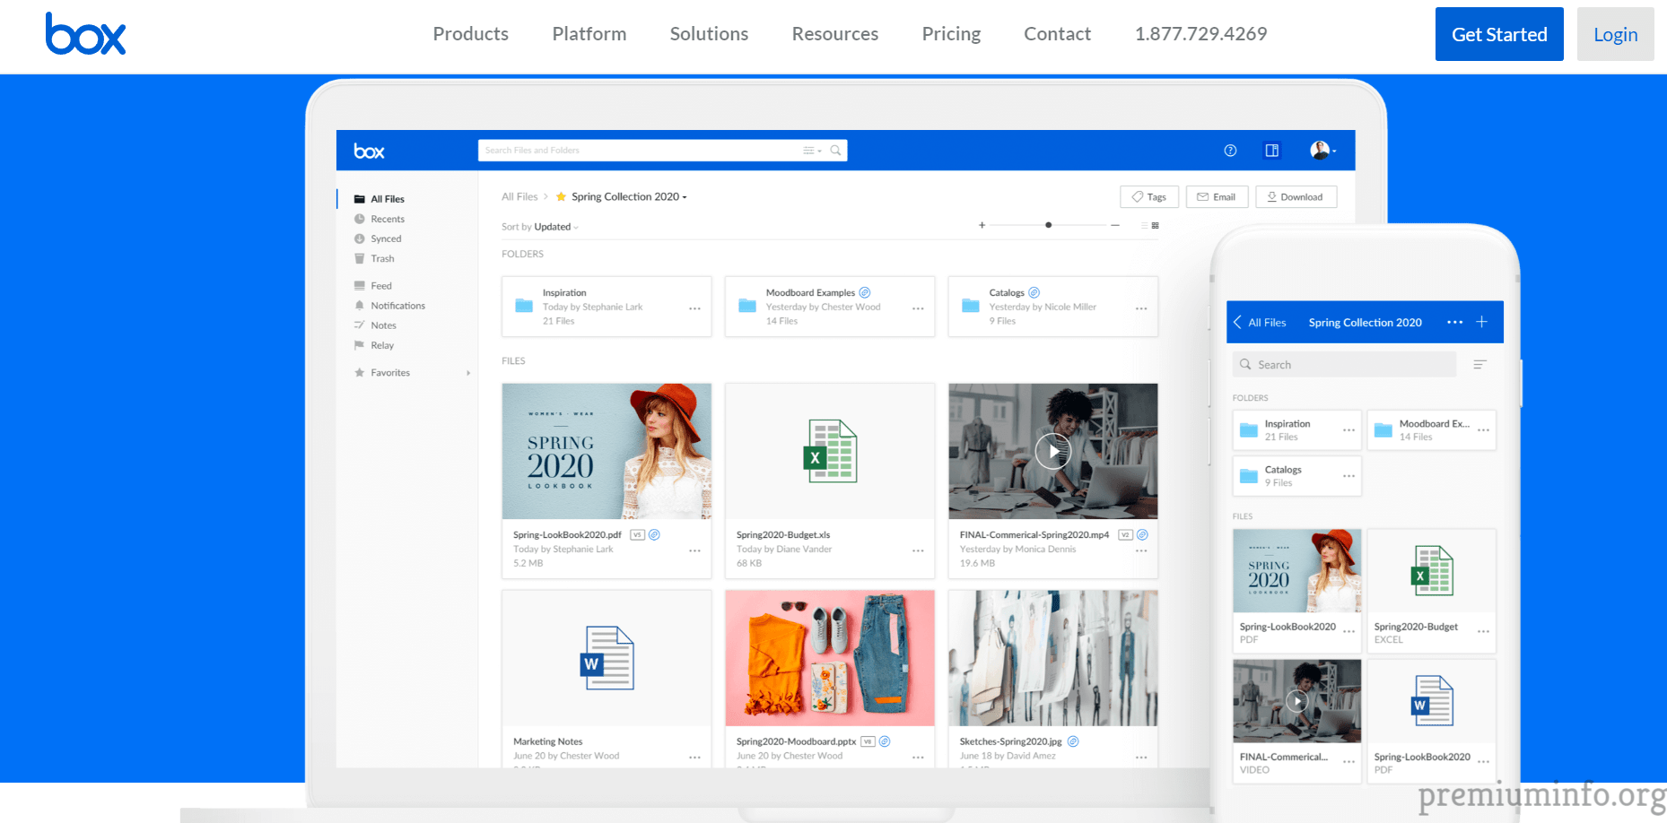The height and width of the screenshot is (823, 1667).
Task: Open Spring2020-Budget.xls Excel file icon
Action: [830, 451]
